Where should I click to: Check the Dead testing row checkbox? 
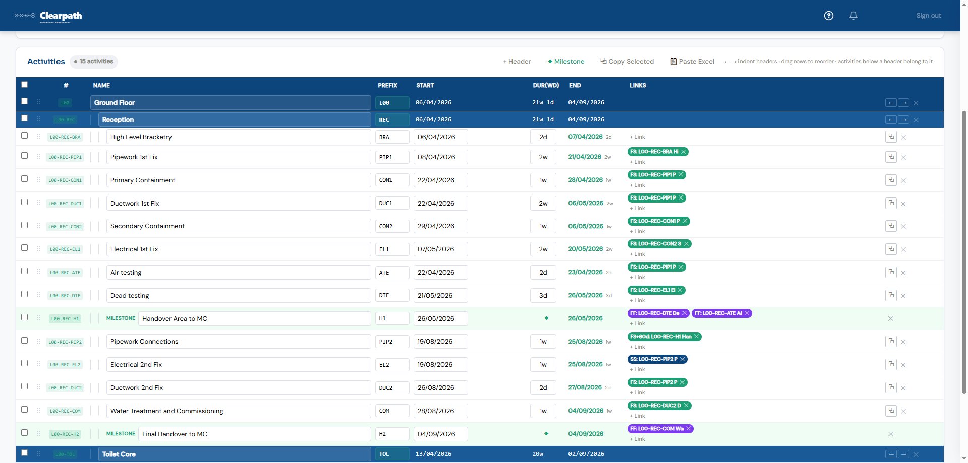(x=24, y=294)
